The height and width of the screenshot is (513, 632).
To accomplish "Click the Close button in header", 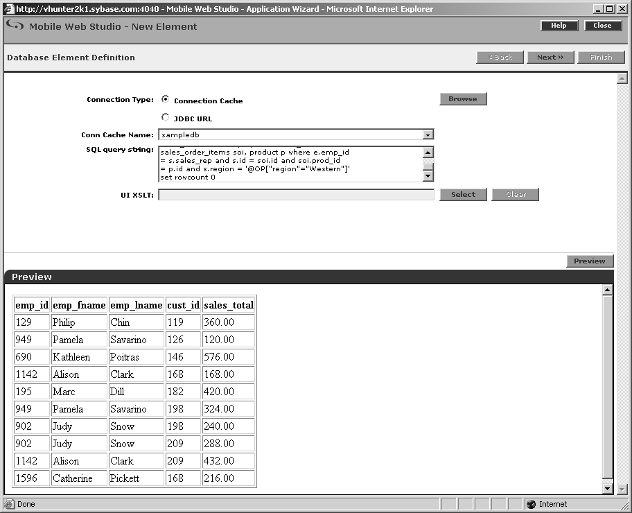I will (x=603, y=26).
